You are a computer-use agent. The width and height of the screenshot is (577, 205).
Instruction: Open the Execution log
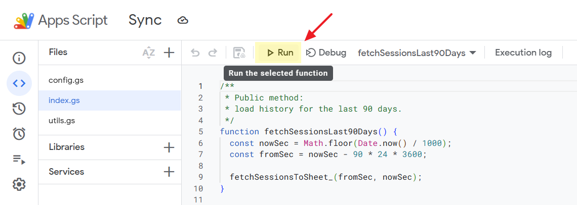pyautogui.click(x=523, y=53)
